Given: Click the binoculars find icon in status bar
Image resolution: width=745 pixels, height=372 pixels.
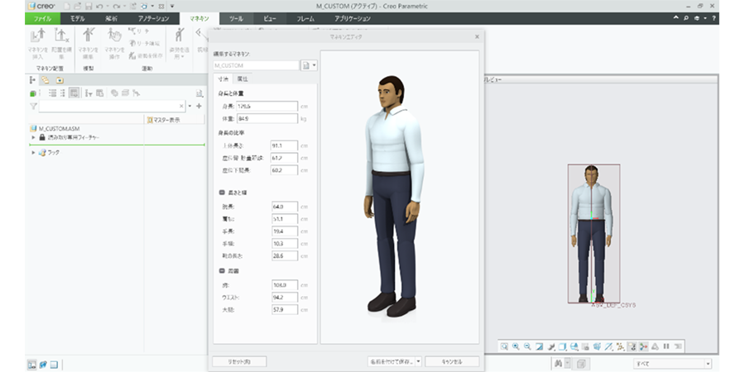Looking at the screenshot, I should (x=560, y=364).
